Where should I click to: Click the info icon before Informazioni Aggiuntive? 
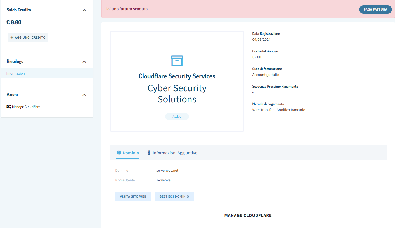pyautogui.click(x=149, y=153)
